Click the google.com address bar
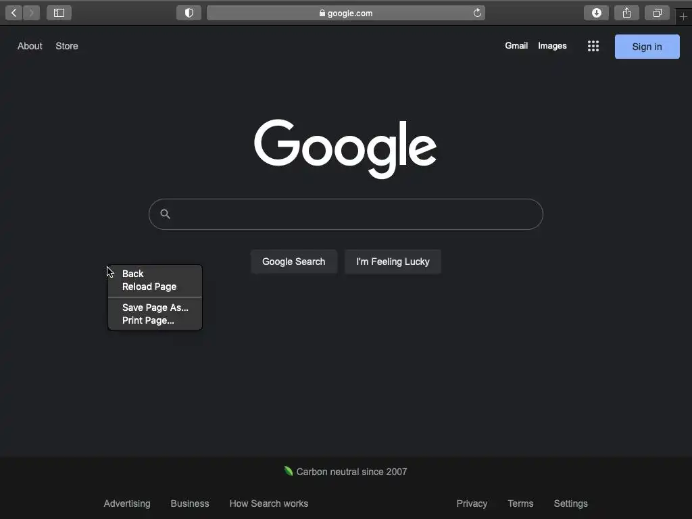This screenshot has width=692, height=519. 346,13
